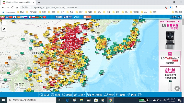Open 首頁 home in bottom navigation
The height and width of the screenshot is (103, 184).
(44, 95)
